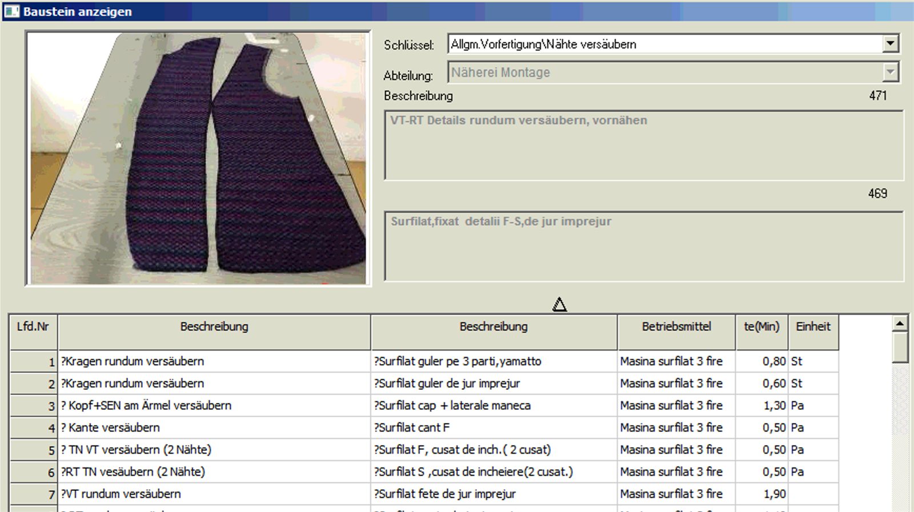The width and height of the screenshot is (914, 512).
Task: Click the table scrollbar up arrow
Action: [900, 324]
